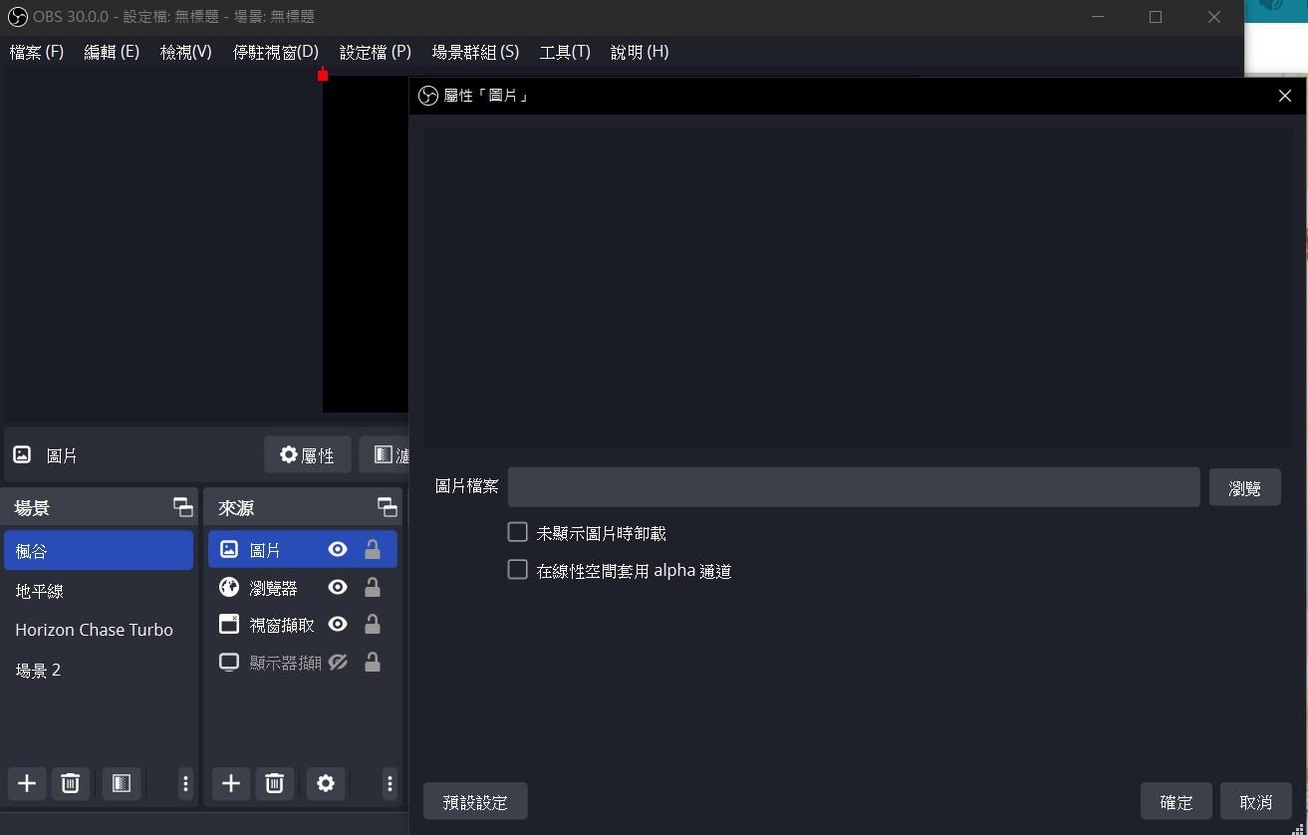Hide the 瀏覽器 source

(x=337, y=586)
